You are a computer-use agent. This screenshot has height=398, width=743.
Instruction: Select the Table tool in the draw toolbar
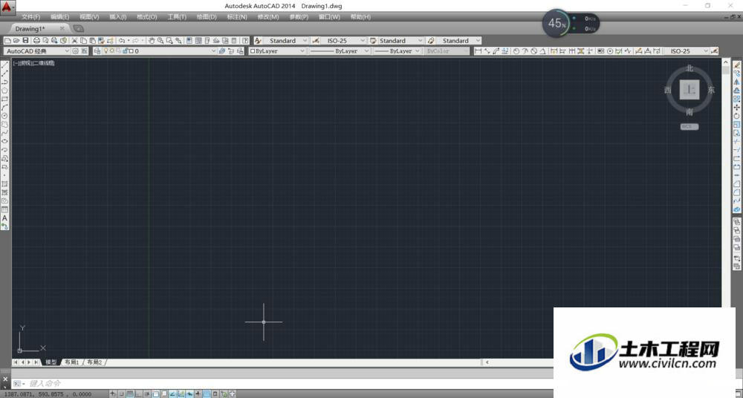pos(4,210)
